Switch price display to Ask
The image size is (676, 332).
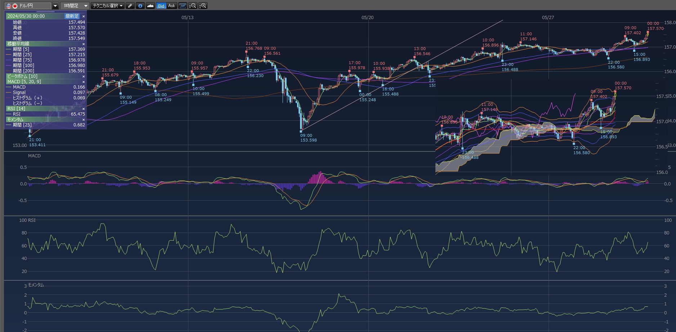click(171, 6)
